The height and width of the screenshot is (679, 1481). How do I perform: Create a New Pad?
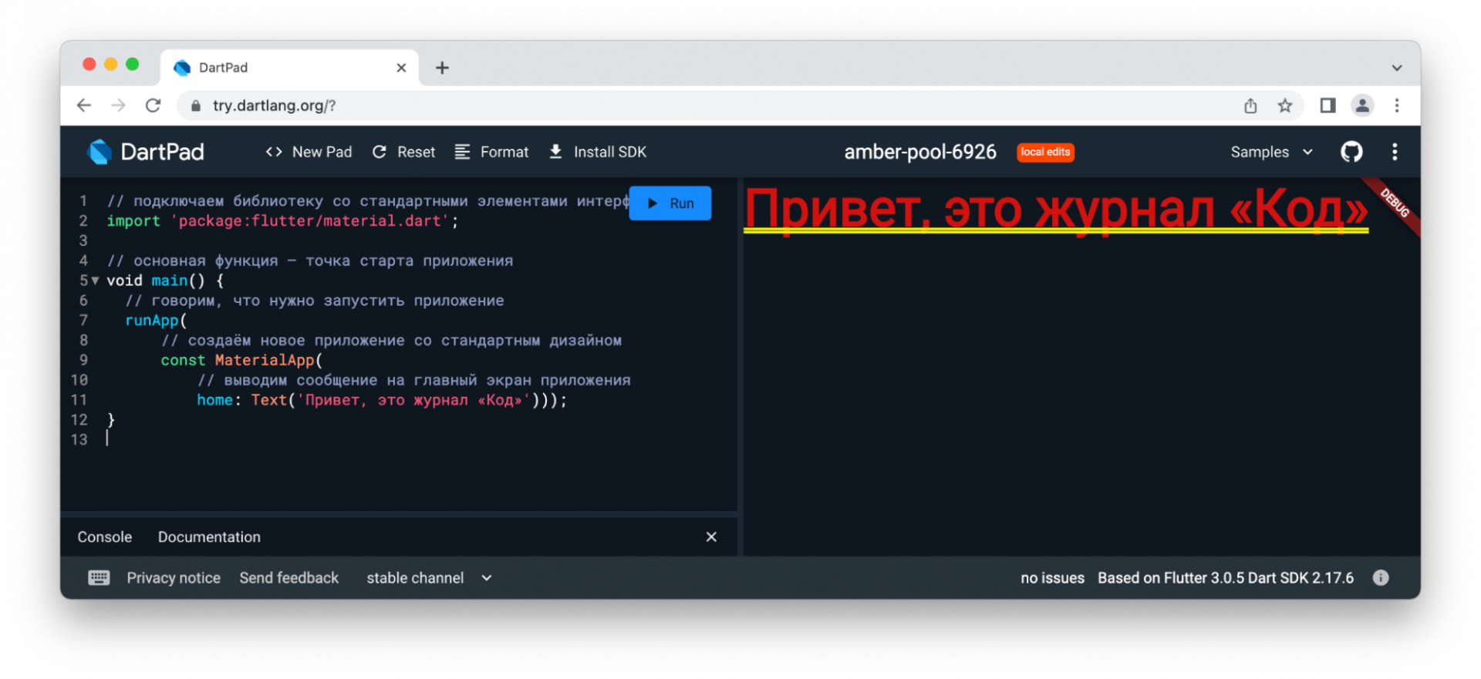pyautogui.click(x=309, y=152)
